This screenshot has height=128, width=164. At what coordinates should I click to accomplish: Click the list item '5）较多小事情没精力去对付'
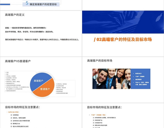[19, 126]
